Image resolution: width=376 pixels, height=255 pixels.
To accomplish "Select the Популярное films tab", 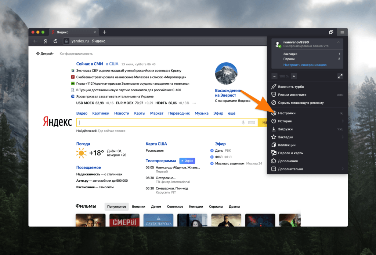I will (x=116, y=206).
